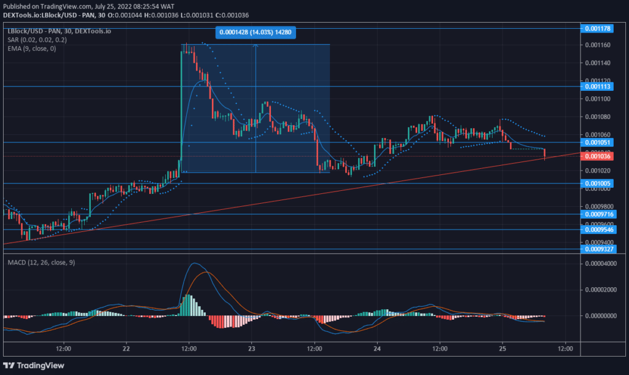Click the 0.0009327 price level label
This screenshot has width=629, height=375.
[598, 249]
